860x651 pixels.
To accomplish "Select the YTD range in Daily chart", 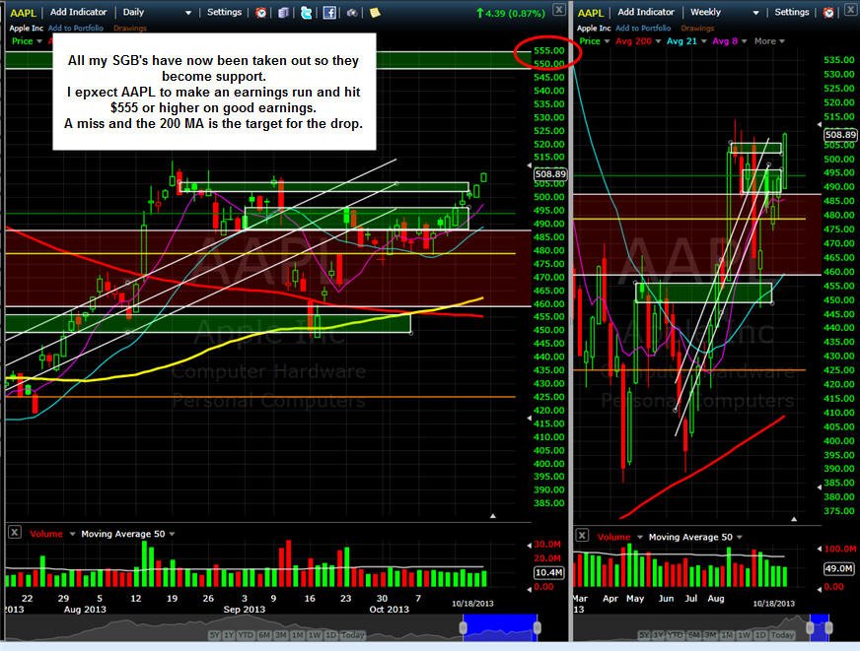I will [x=246, y=635].
